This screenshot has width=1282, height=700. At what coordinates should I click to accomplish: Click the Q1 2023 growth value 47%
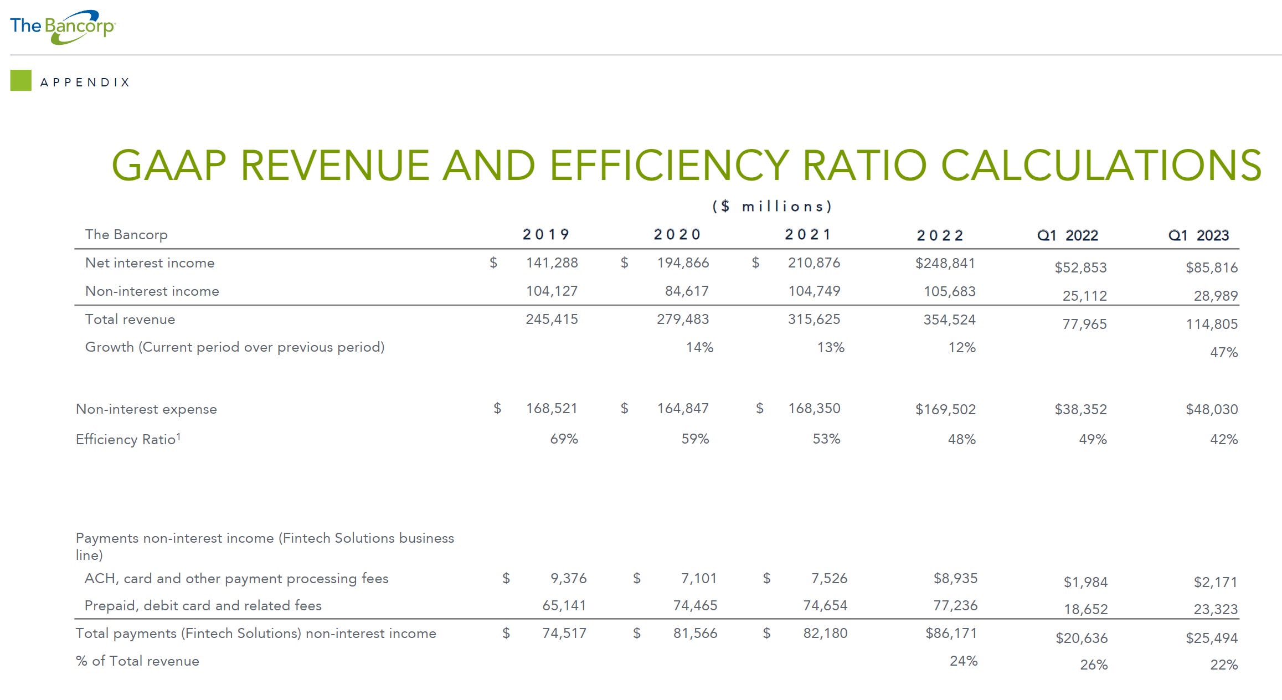click(x=1224, y=352)
